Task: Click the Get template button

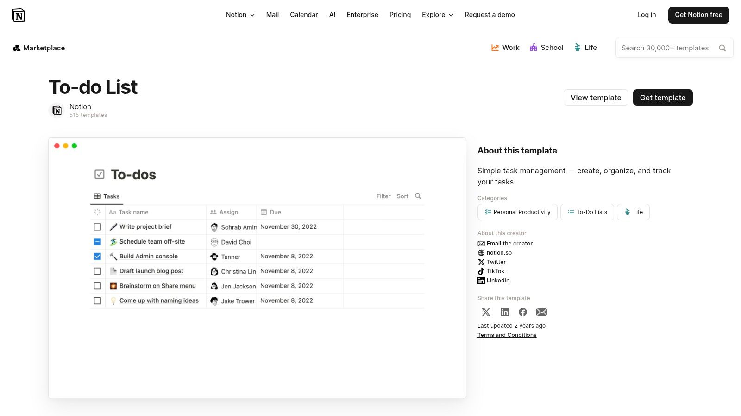Action: tap(663, 98)
